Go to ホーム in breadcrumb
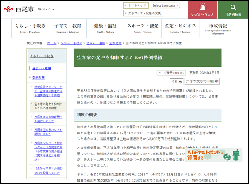The height and width of the screenshot is (184, 249). coord(52,43)
